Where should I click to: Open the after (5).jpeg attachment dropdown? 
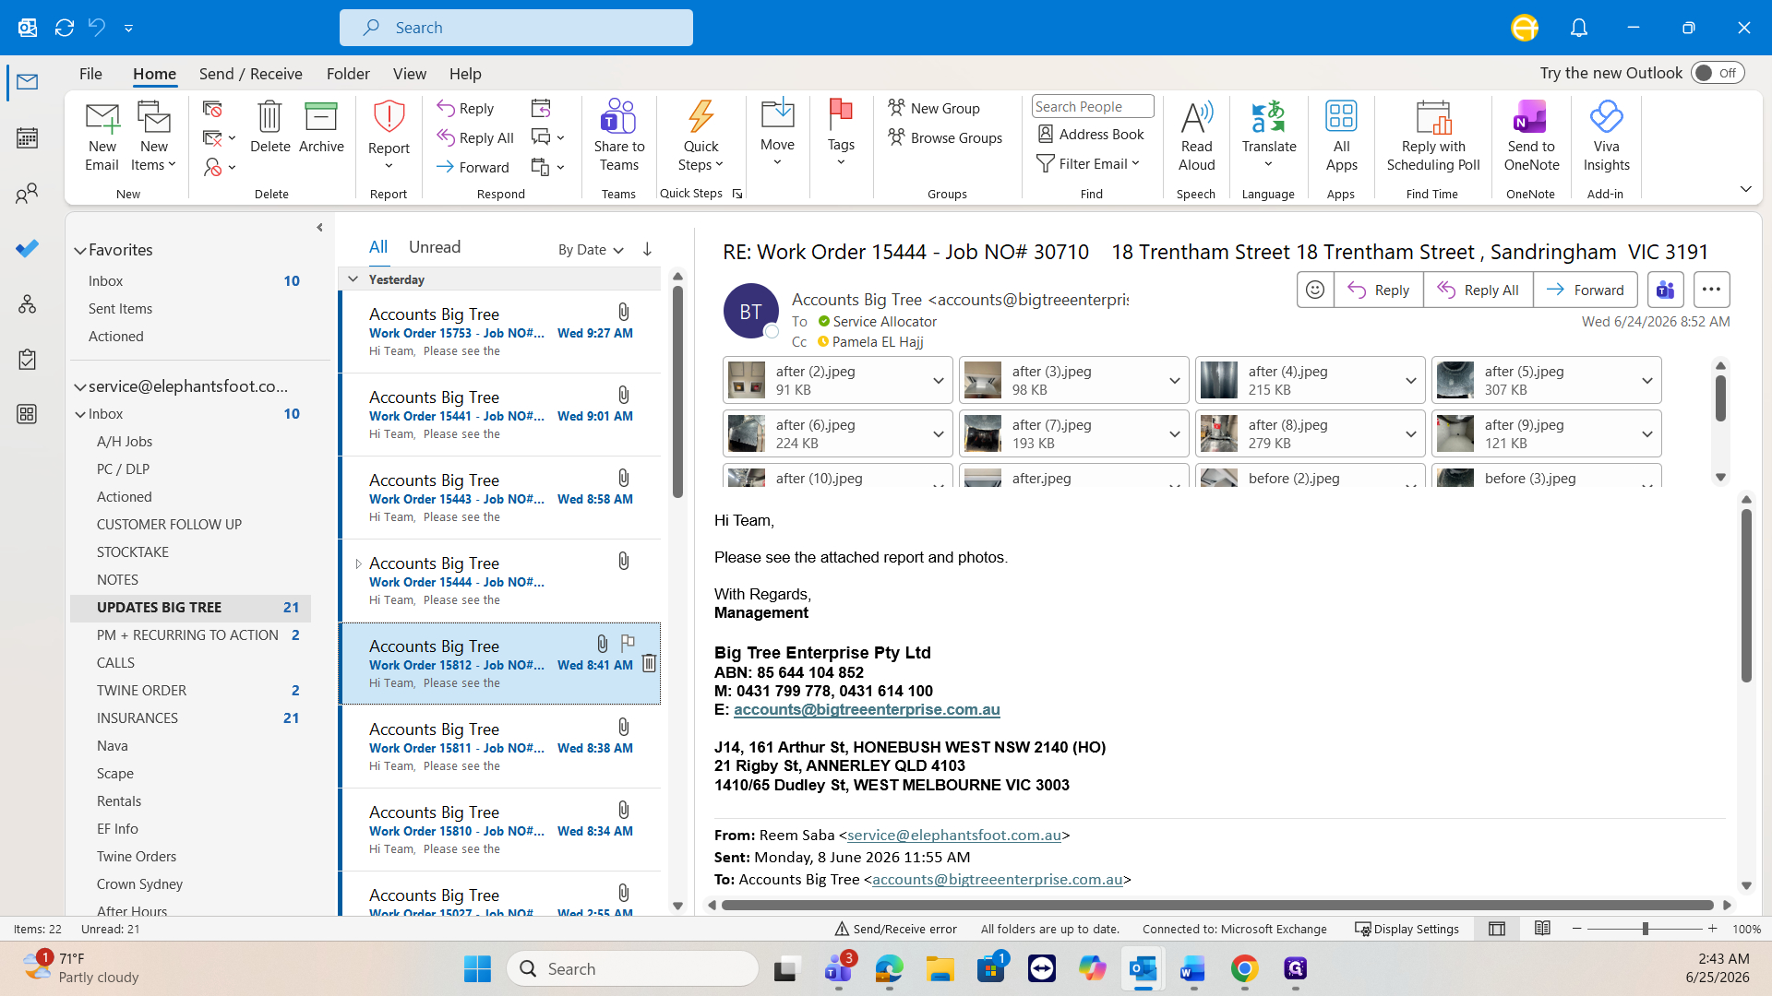coord(1646,380)
